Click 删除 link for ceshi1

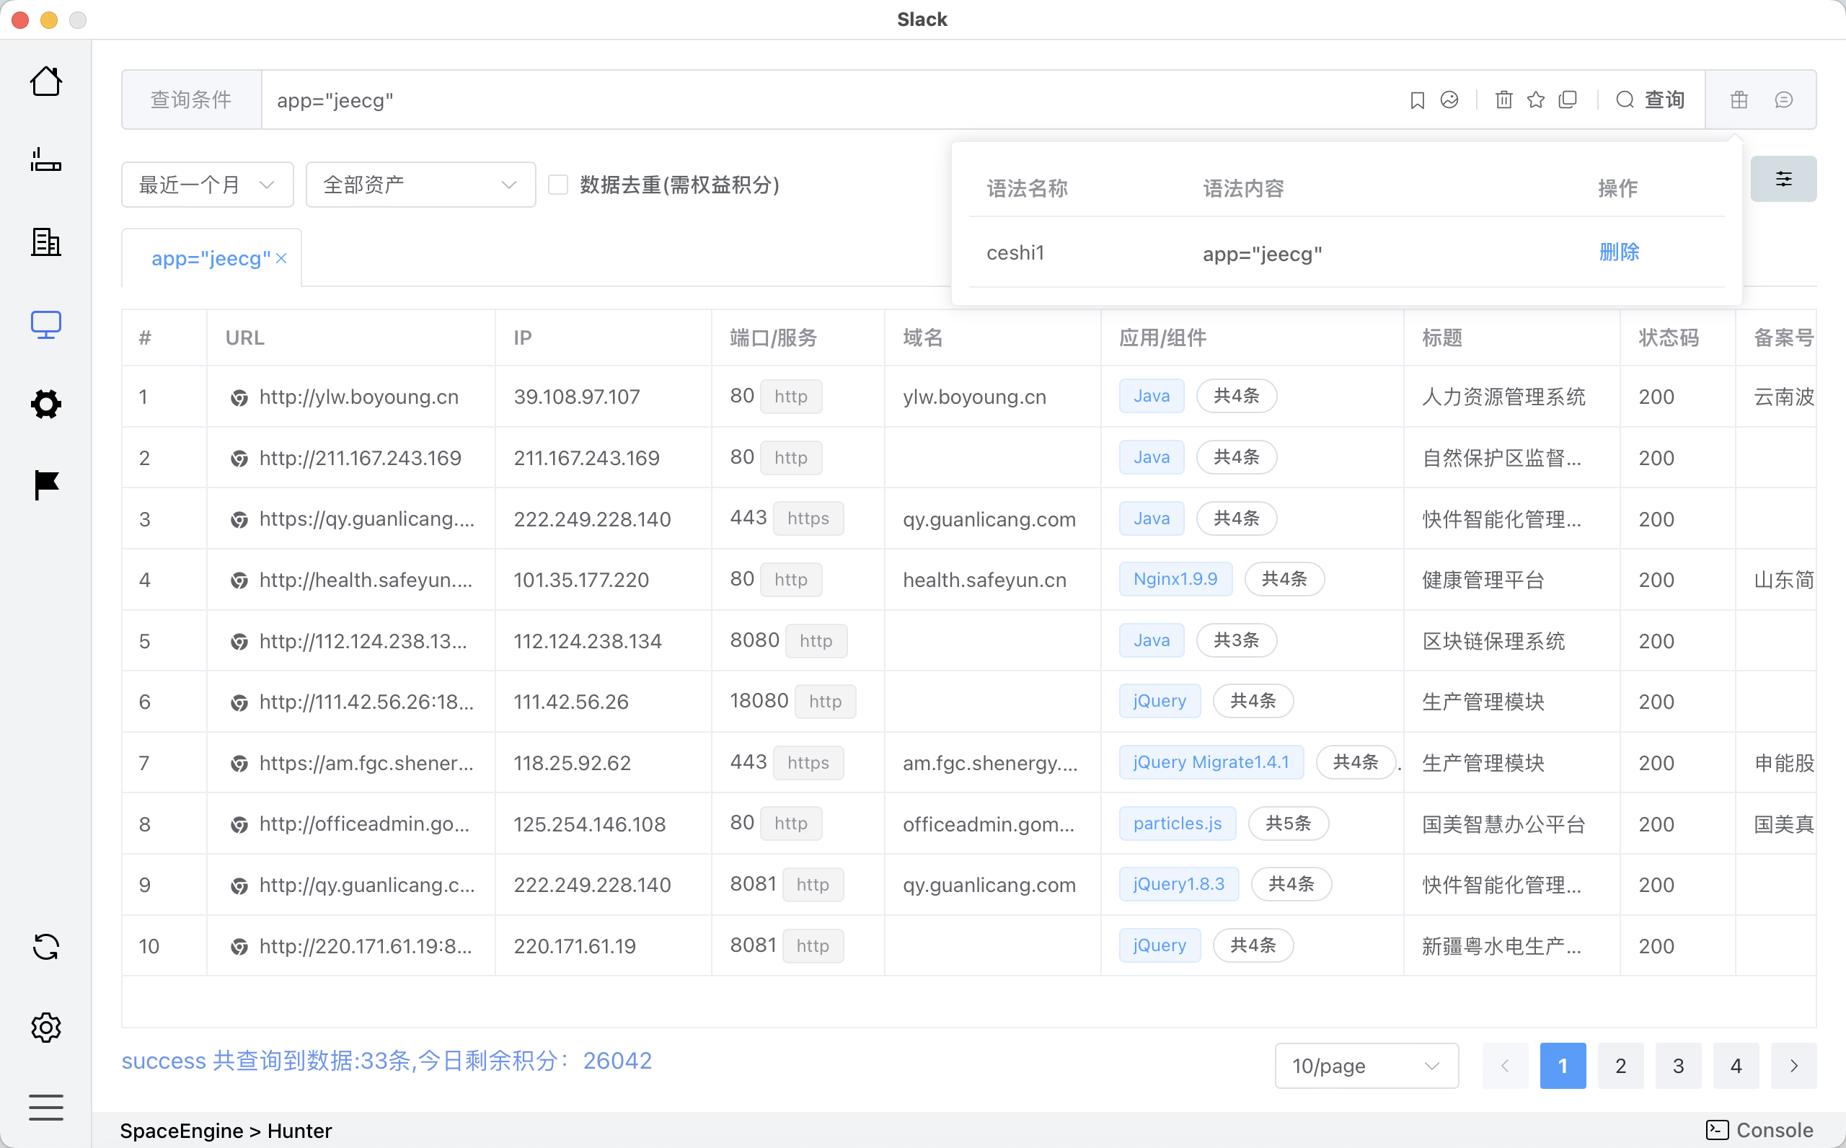pos(1619,252)
